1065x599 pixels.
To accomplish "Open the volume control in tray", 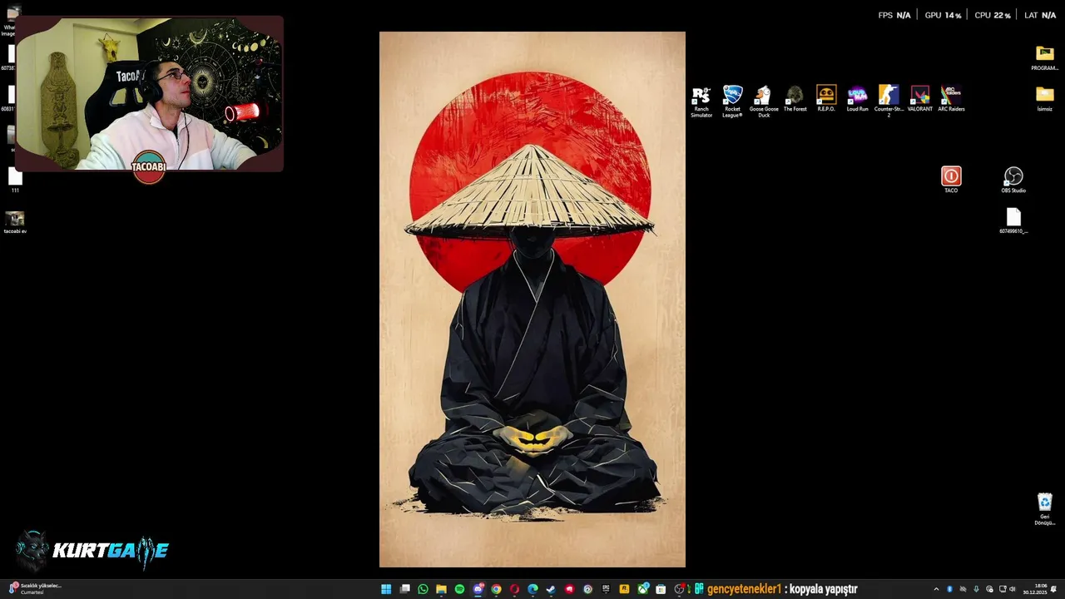I will pos(1013,589).
